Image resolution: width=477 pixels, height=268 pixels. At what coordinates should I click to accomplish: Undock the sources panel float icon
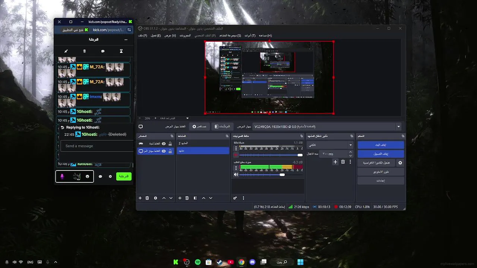tap(172, 136)
